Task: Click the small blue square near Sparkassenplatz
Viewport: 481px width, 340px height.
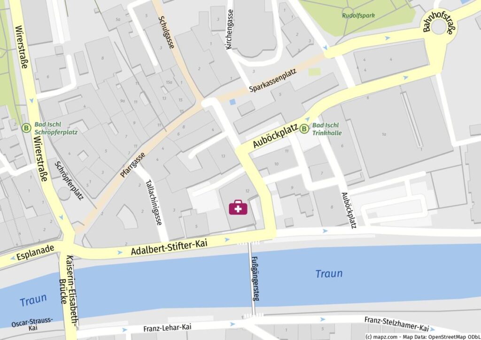Action: [x=233, y=102]
